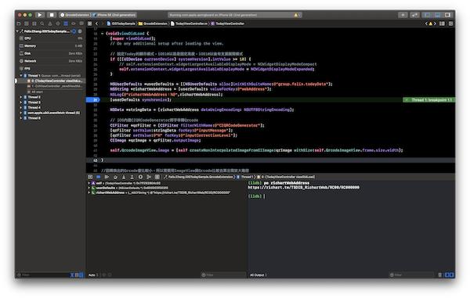The height and width of the screenshot is (298, 470).
Task: Select the GrcodeExtension scheme
Action: [75, 15]
